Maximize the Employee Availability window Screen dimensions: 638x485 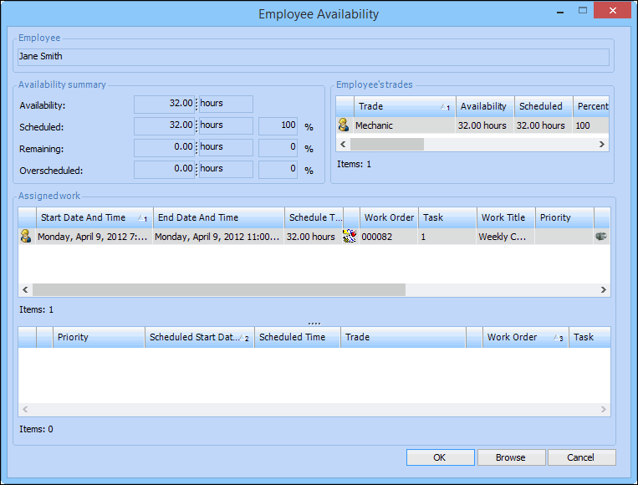point(583,11)
